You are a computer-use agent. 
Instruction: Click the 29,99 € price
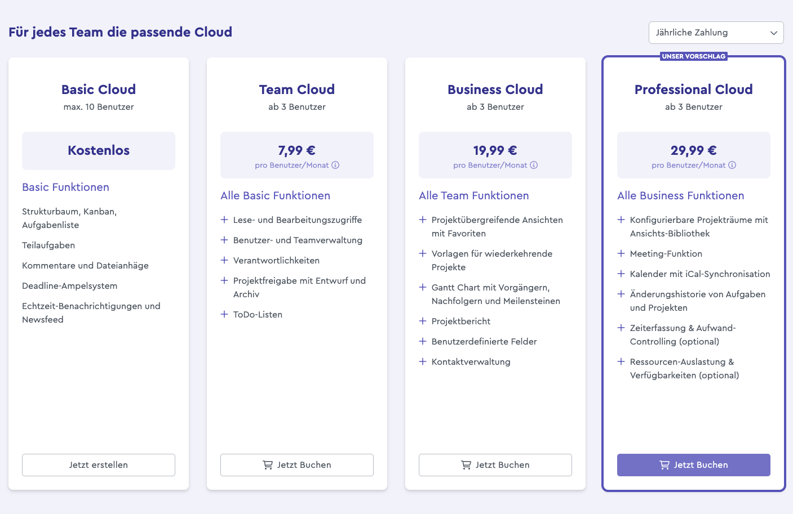[694, 150]
